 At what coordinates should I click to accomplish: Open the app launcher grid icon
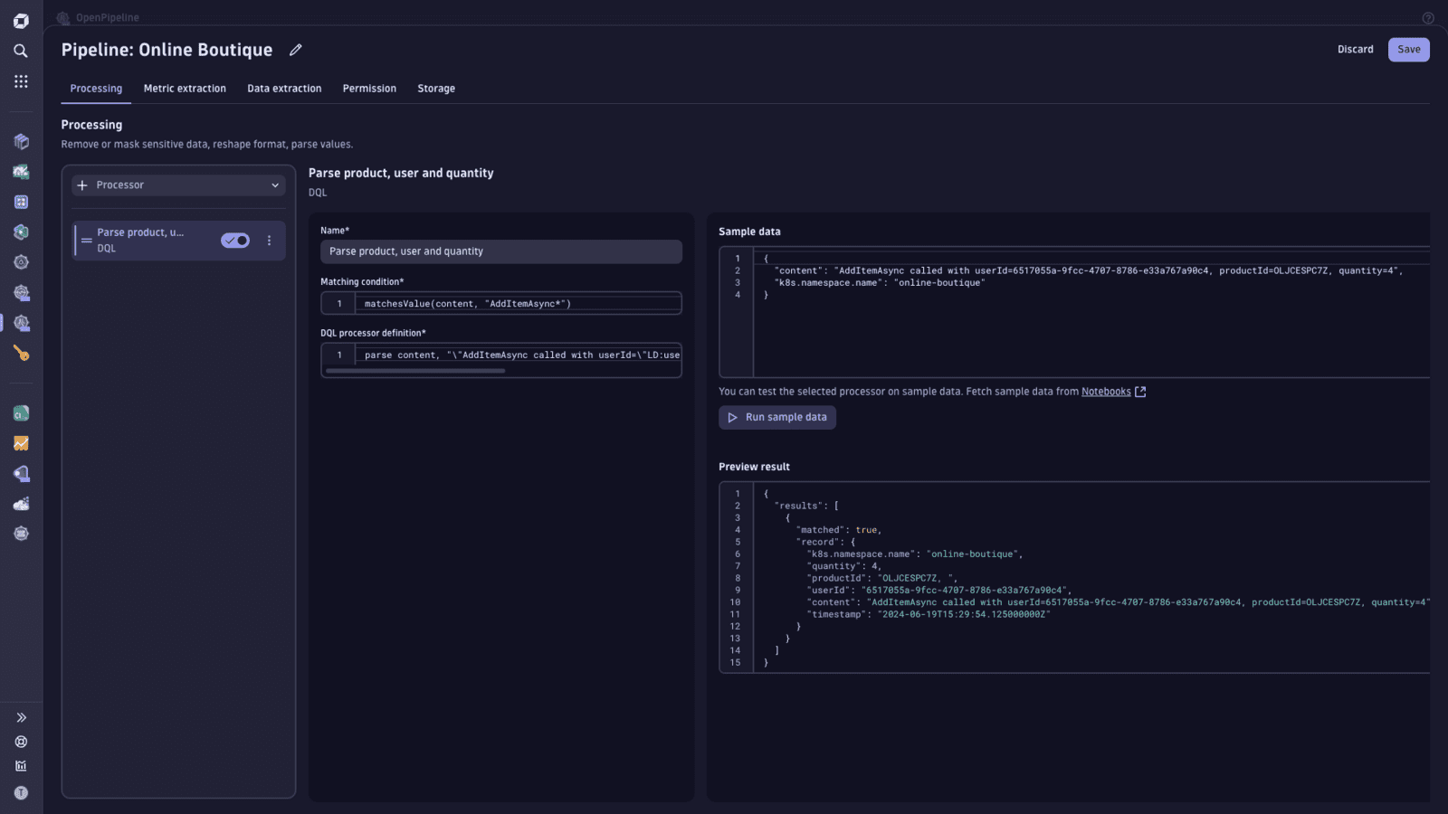[x=21, y=80]
